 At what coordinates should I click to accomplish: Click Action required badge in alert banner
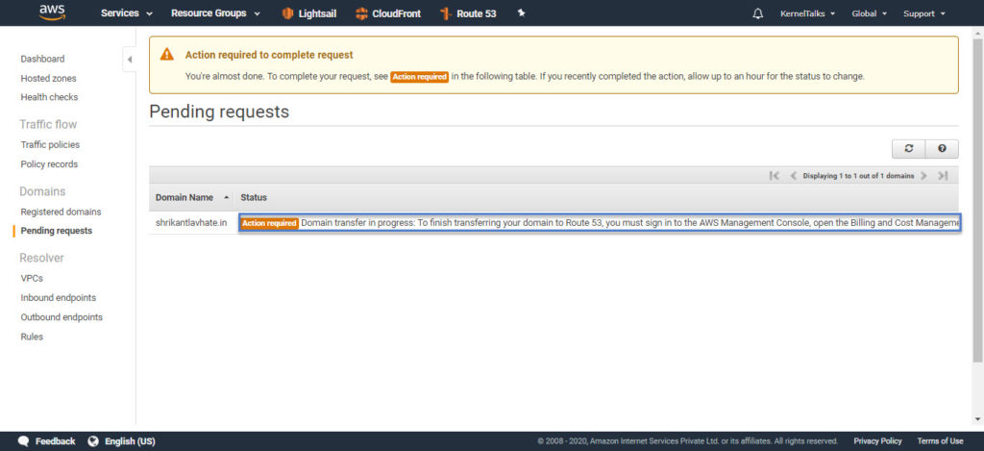click(x=419, y=77)
